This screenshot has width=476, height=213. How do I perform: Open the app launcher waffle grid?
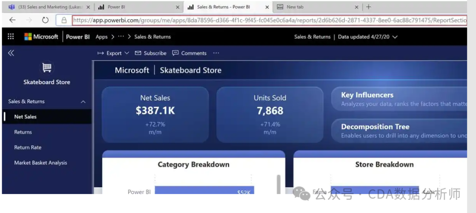(x=11, y=37)
